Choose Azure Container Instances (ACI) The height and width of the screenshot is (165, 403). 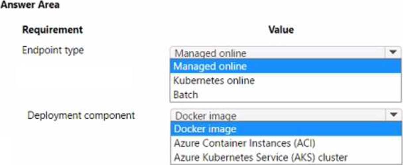285,143
